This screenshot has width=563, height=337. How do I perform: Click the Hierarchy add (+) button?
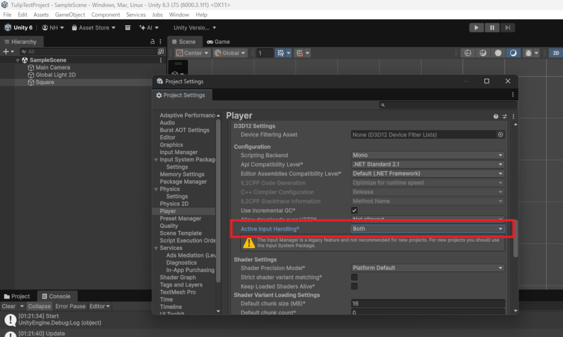pyautogui.click(x=6, y=51)
